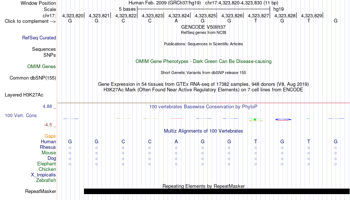This screenshot has height=200, width=350.
Task: Click the bright green PhyloP conservation square
Action: (x=255, y=120)
